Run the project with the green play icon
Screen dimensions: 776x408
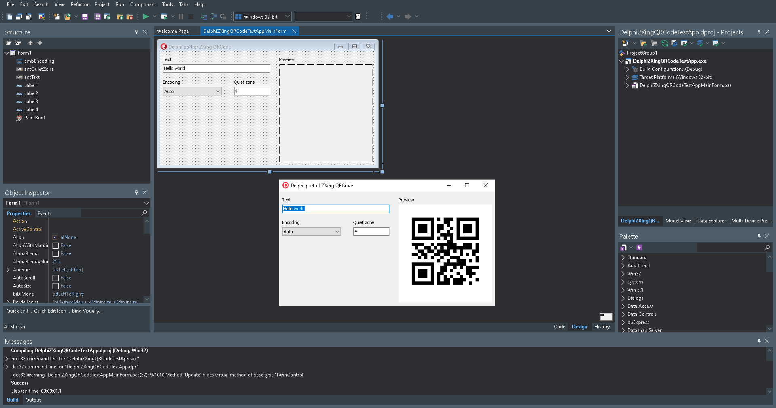[146, 17]
